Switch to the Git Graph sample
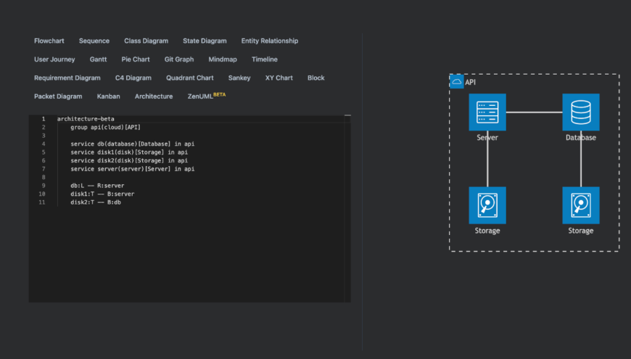631x359 pixels. [179, 59]
